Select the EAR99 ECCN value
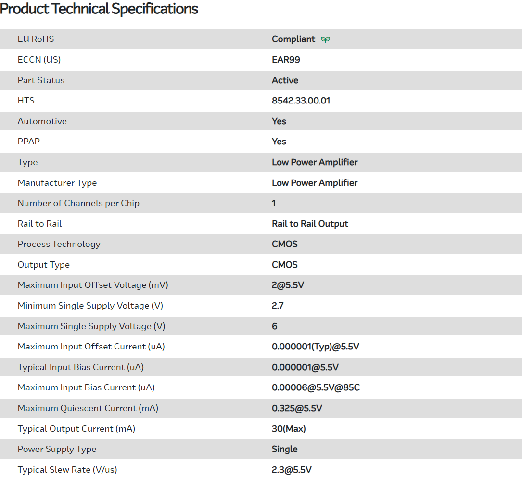 click(x=286, y=60)
